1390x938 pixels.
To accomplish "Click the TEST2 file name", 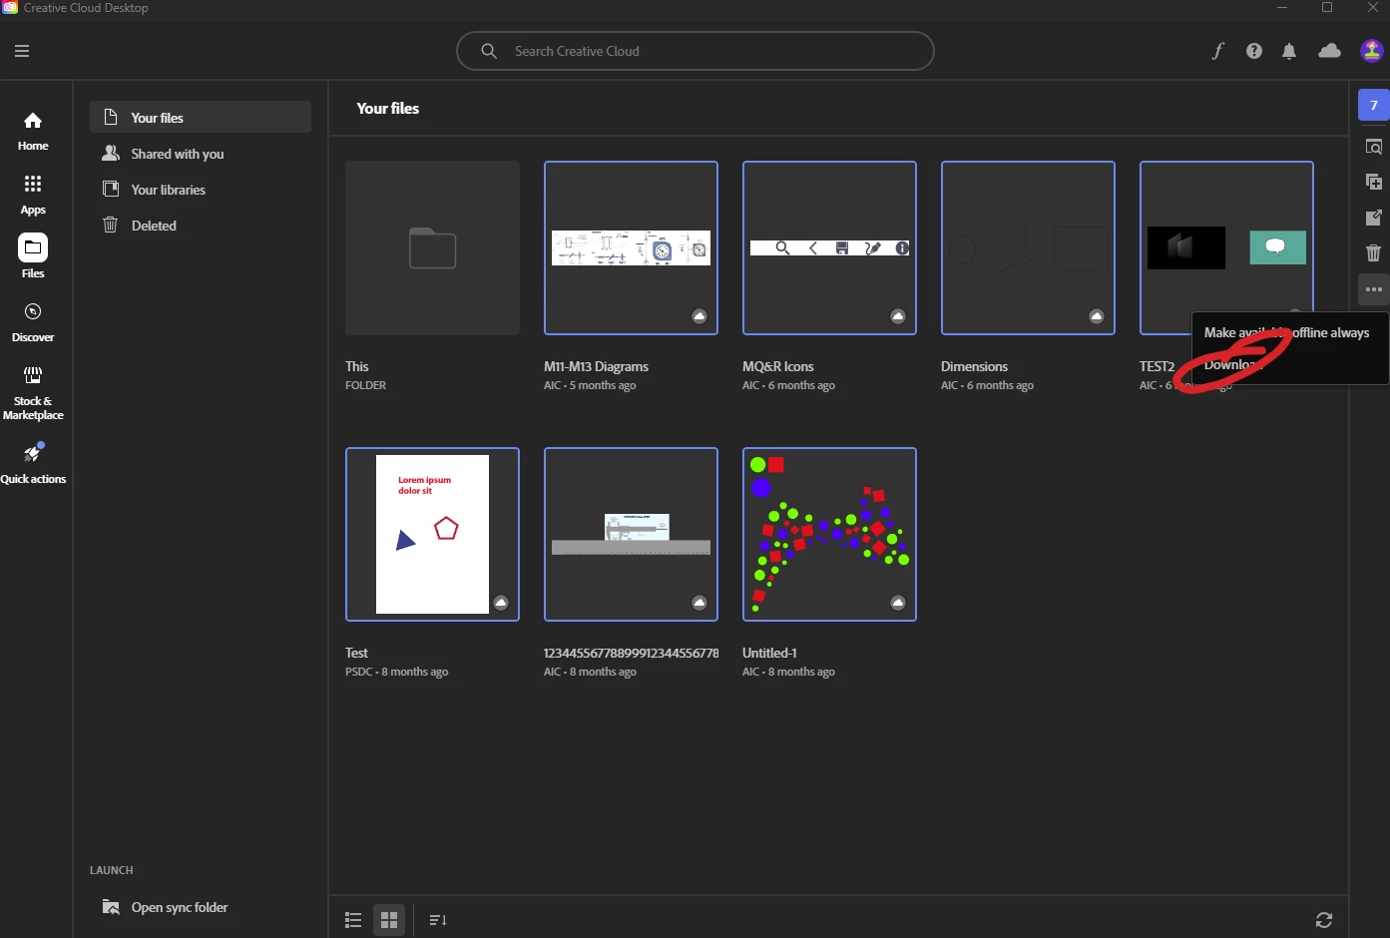I will coord(1158,366).
